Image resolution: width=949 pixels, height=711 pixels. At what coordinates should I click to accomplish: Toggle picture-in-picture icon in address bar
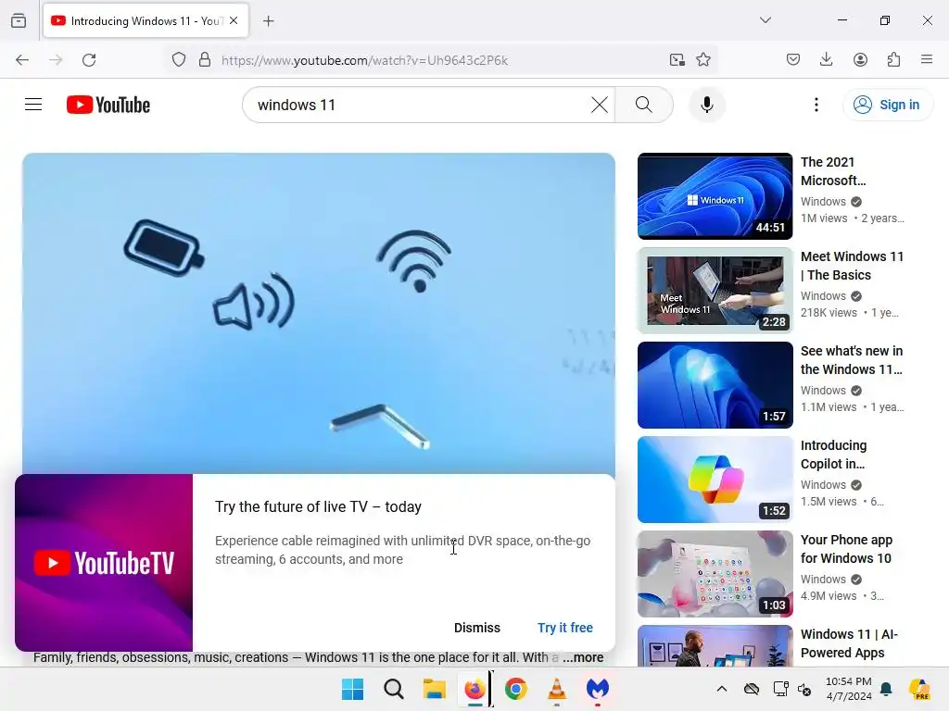677,60
